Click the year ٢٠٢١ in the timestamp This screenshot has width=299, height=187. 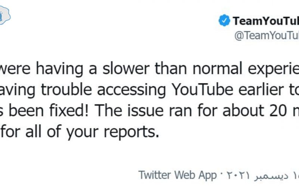click(238, 175)
